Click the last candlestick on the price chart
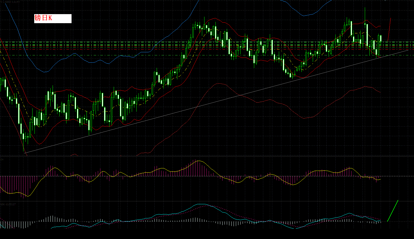414x239 pixels. 381,38
